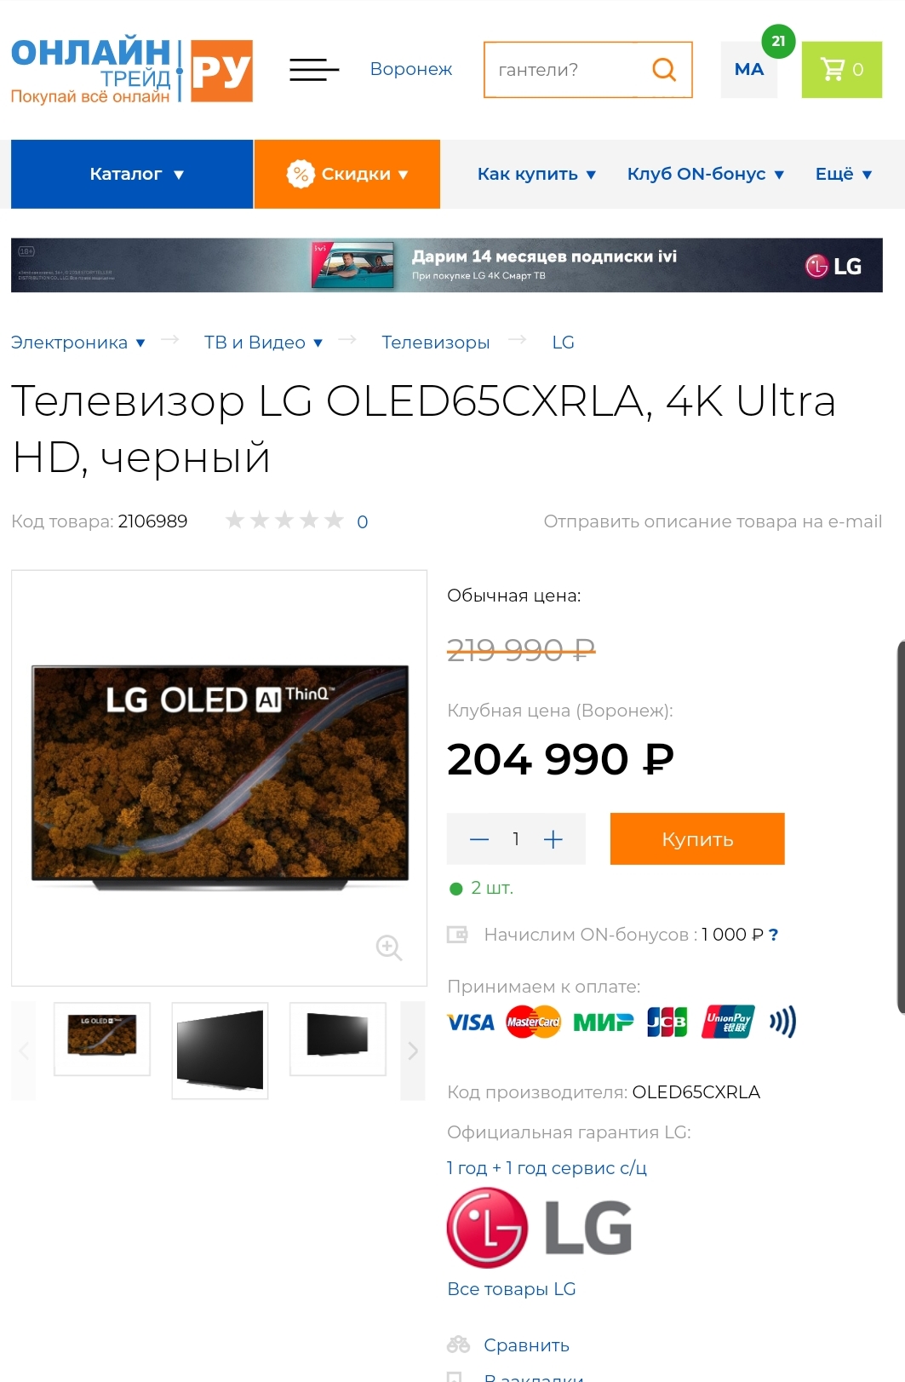Select the second TV thumbnail image
This screenshot has width=905, height=1382.
click(220, 1051)
